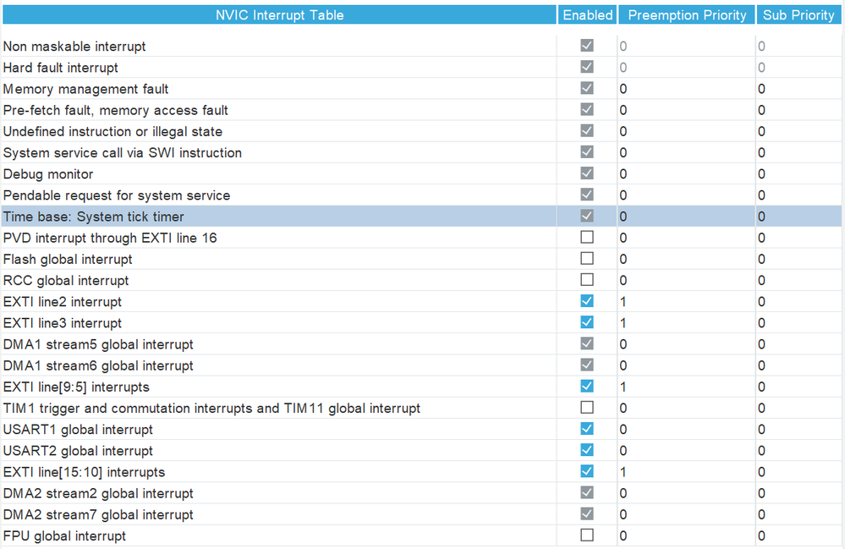Sort by NVIC Interrupt Table header
This screenshot has height=549, width=845.
279,15
